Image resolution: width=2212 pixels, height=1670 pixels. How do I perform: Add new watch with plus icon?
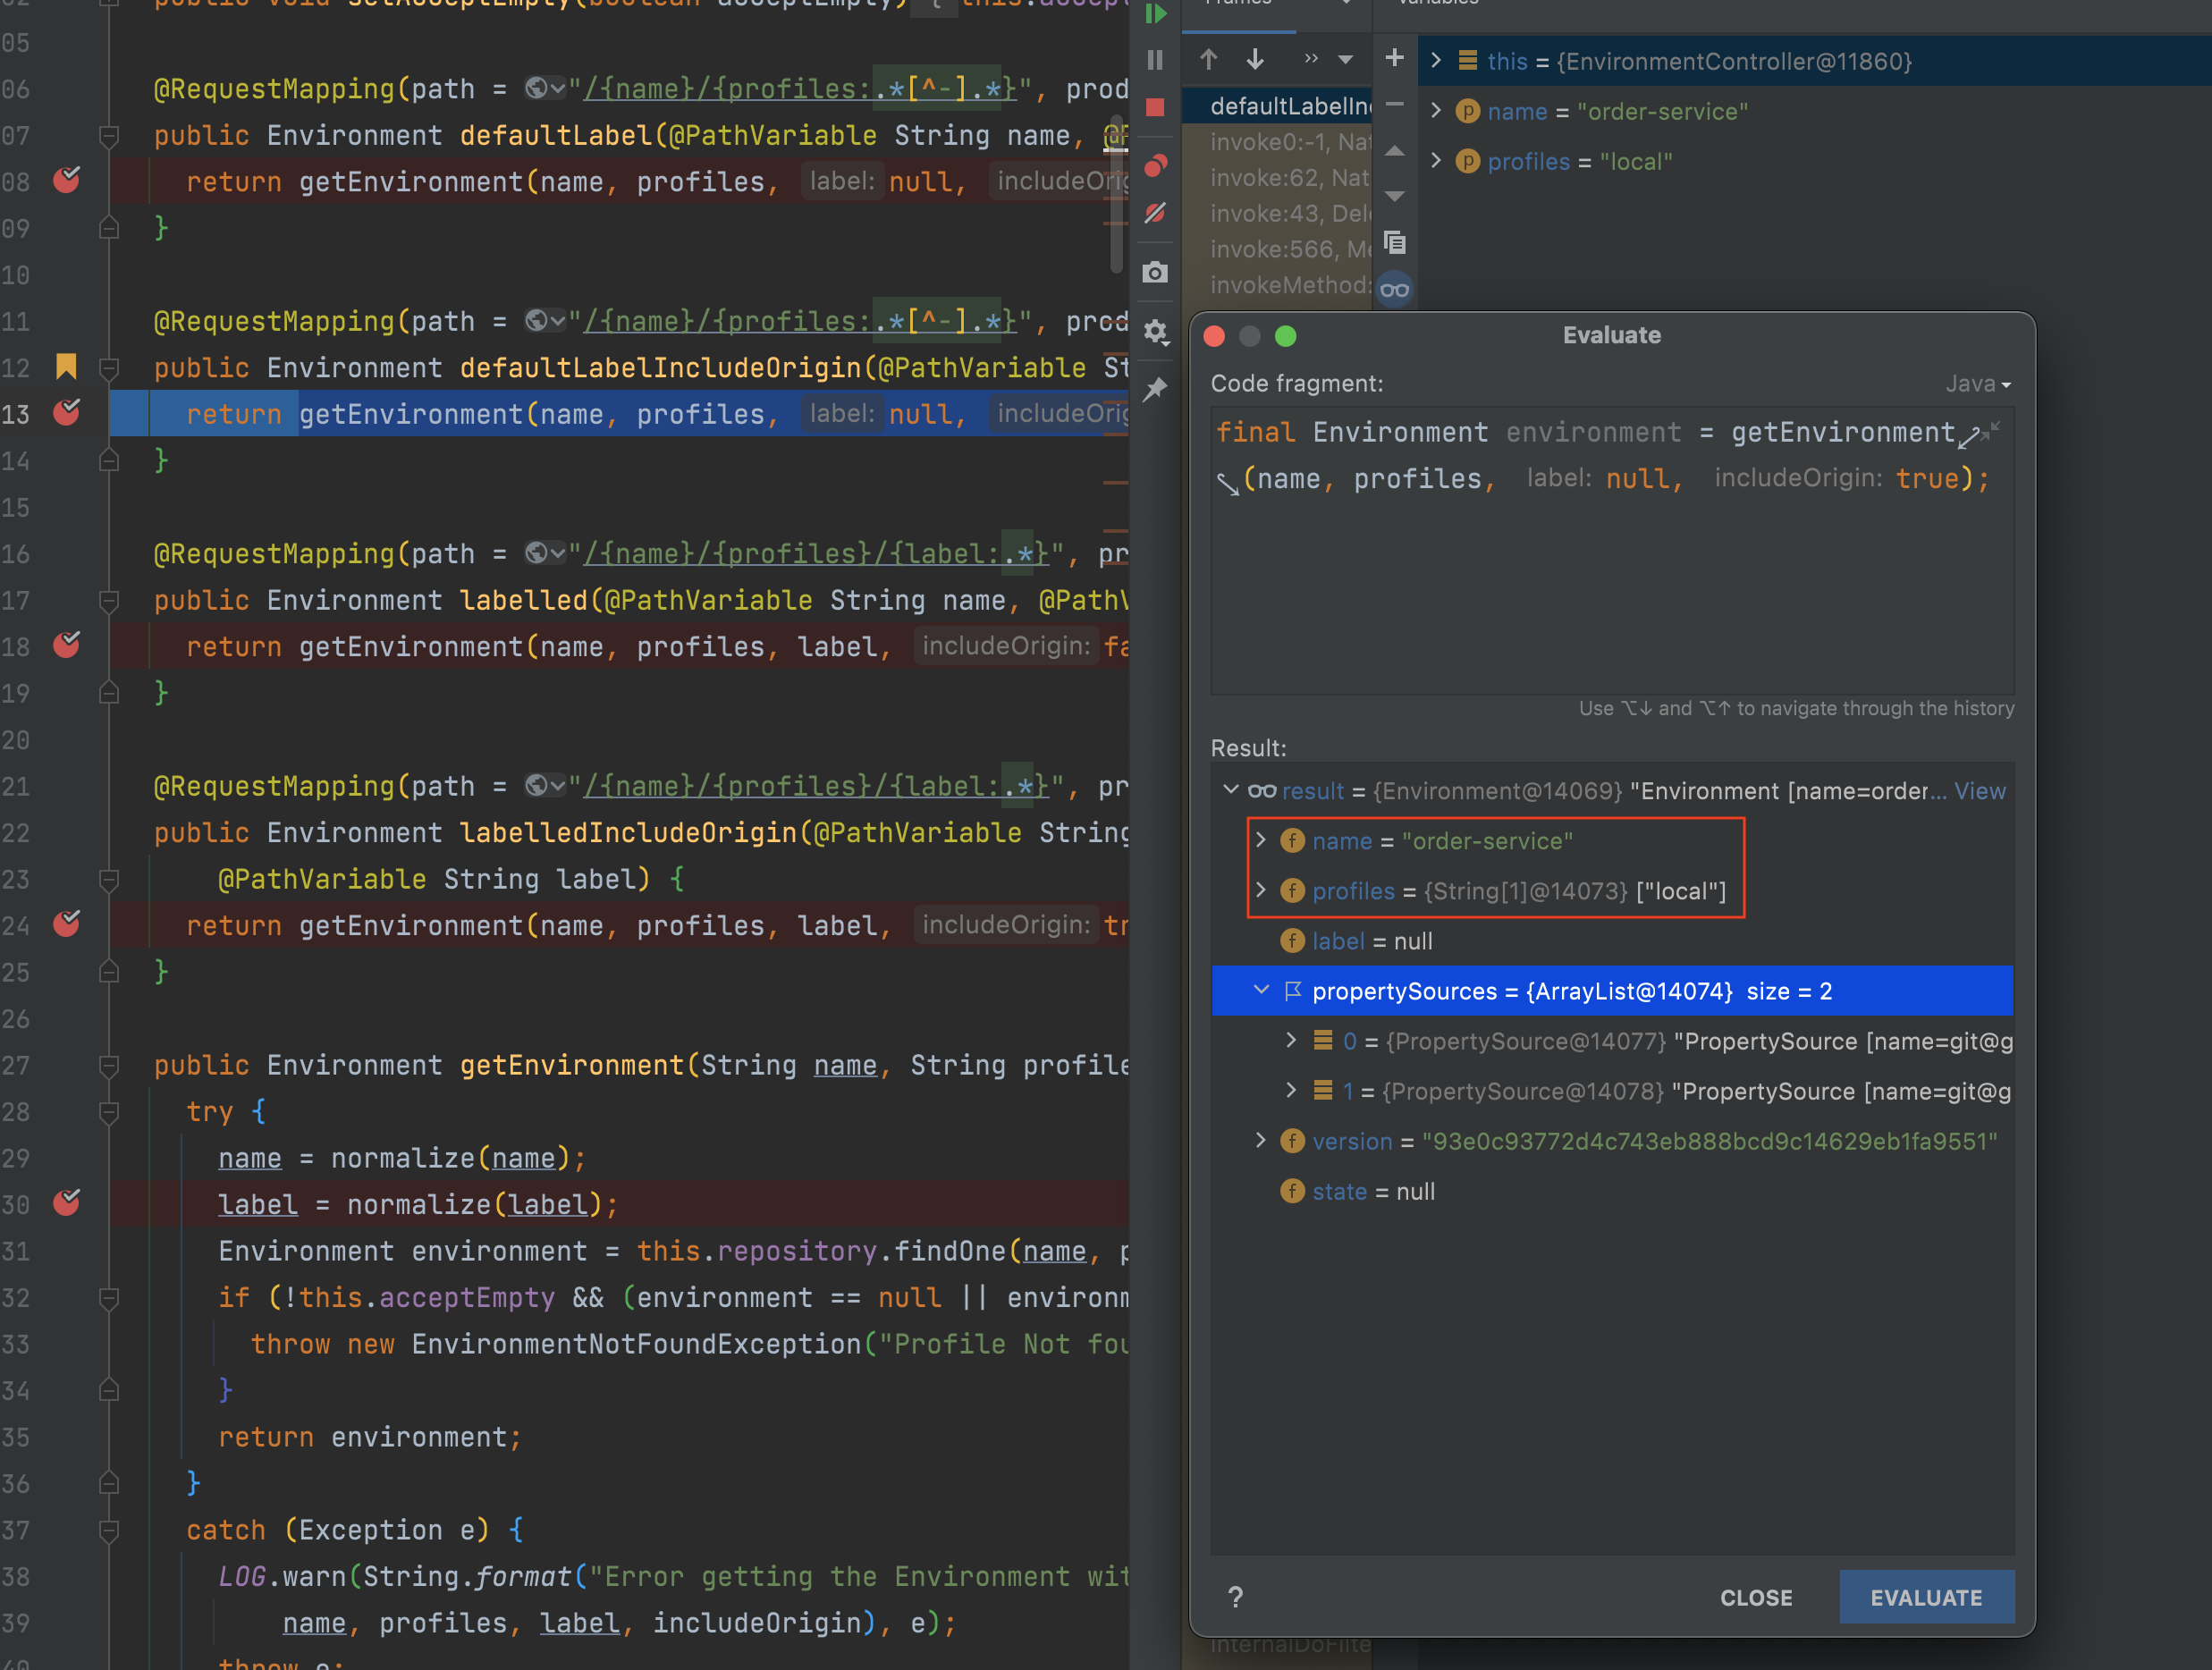point(1394,58)
